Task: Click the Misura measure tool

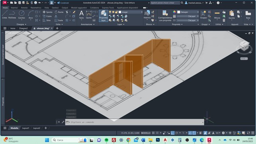Action: 217,15
